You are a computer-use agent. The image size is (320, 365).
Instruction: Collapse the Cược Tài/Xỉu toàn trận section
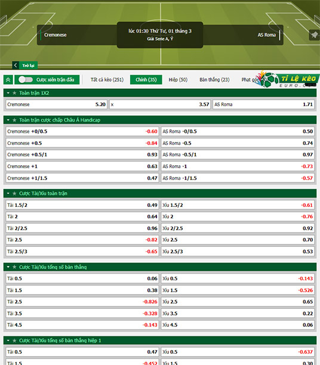[8, 193]
